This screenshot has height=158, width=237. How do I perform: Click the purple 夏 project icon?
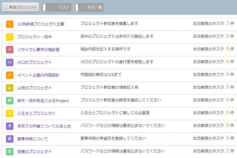pyautogui.click(x=10, y=139)
